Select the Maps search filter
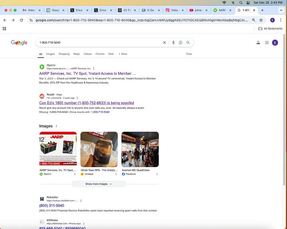 [77, 54]
